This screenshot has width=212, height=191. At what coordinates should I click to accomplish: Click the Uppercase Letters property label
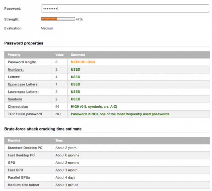(23, 84)
